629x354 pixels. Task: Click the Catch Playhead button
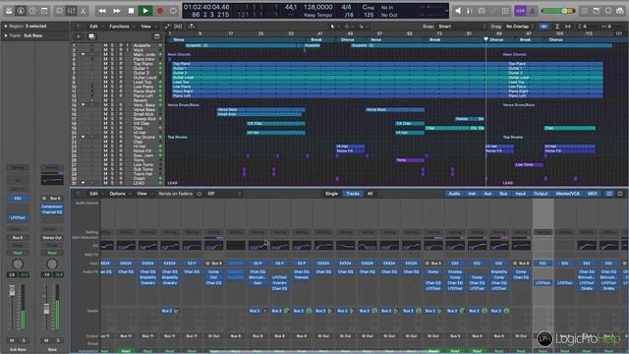tap(192, 27)
